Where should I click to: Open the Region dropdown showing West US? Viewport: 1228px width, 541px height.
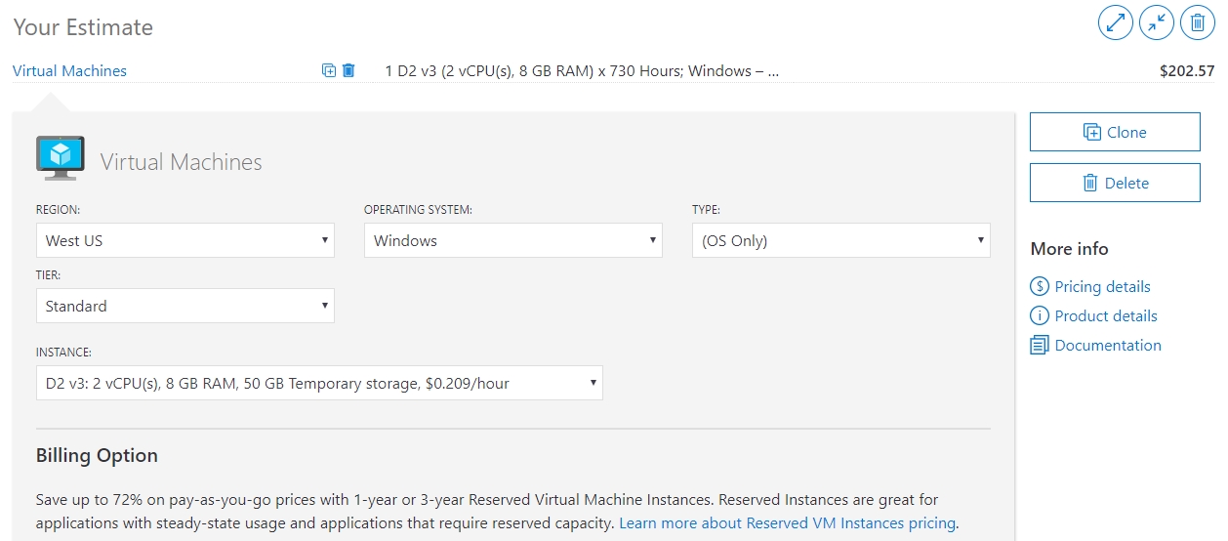tap(185, 240)
